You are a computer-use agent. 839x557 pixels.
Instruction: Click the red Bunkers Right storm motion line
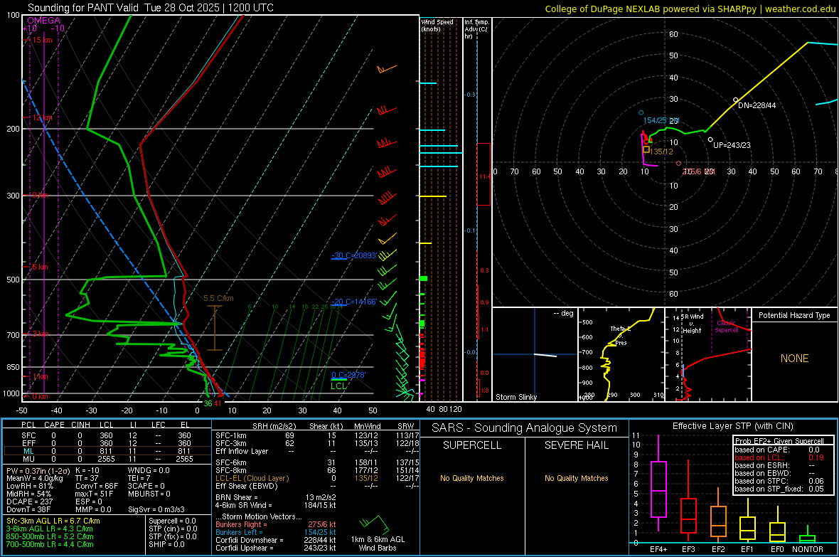tap(276, 525)
